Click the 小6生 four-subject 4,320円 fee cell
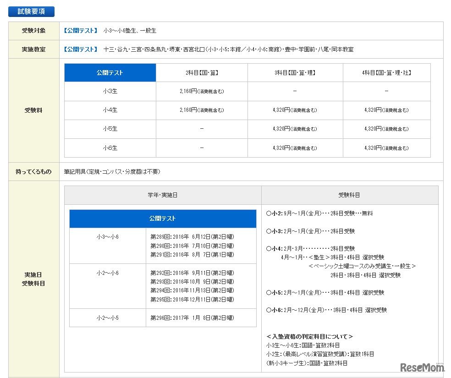451x378 pixels. tap(386, 148)
